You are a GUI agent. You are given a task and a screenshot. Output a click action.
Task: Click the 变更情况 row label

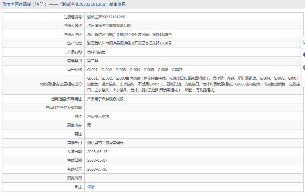[74, 178]
